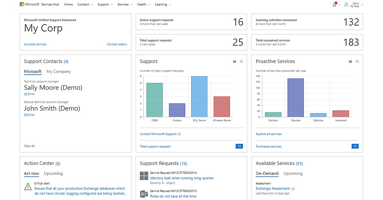This screenshot has height=200, width=383.
Task: Click critical alert warning triangle icon
Action: coord(28,187)
